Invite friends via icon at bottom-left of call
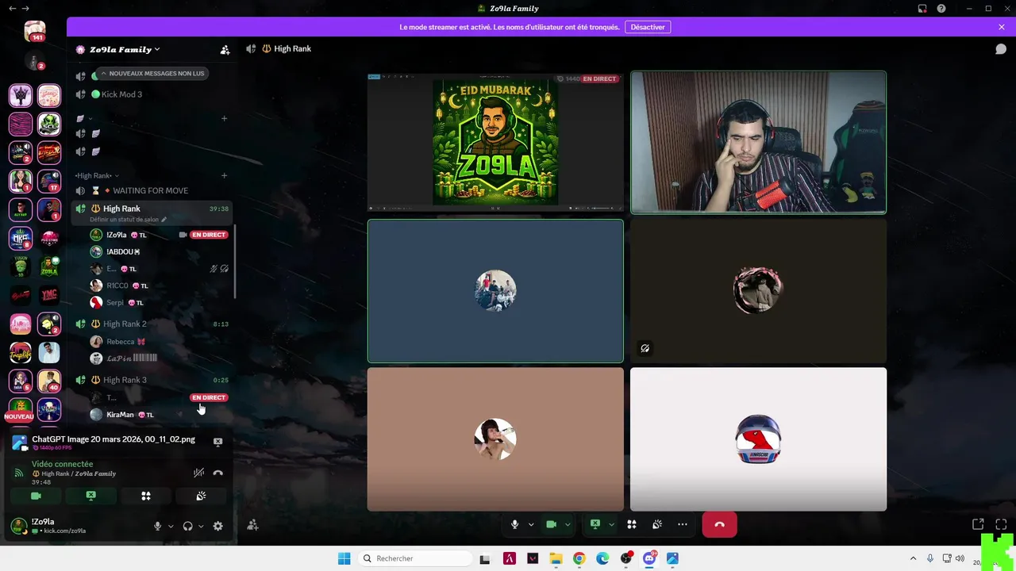 (252, 525)
